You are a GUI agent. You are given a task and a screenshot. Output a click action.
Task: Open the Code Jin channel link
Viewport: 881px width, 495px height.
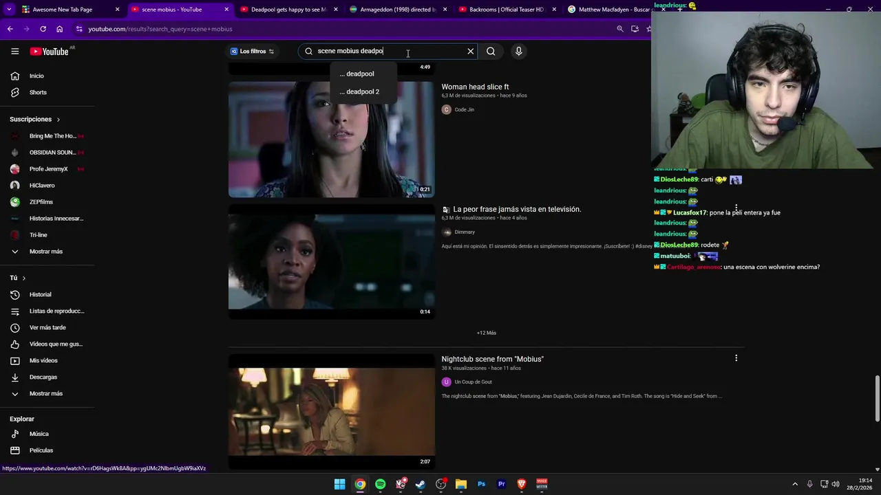point(464,109)
